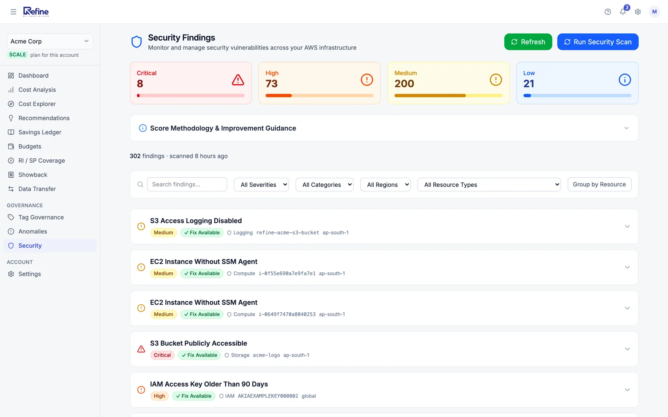Open Cost Explorer in sidebar

click(50, 104)
